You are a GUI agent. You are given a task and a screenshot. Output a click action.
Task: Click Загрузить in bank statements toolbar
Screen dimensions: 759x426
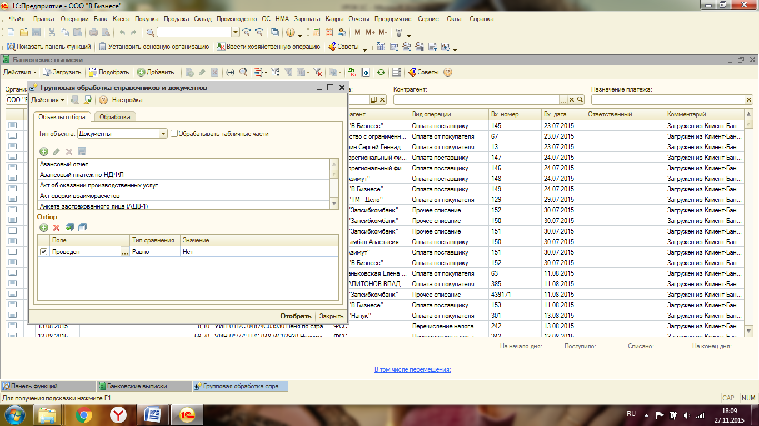click(x=63, y=72)
